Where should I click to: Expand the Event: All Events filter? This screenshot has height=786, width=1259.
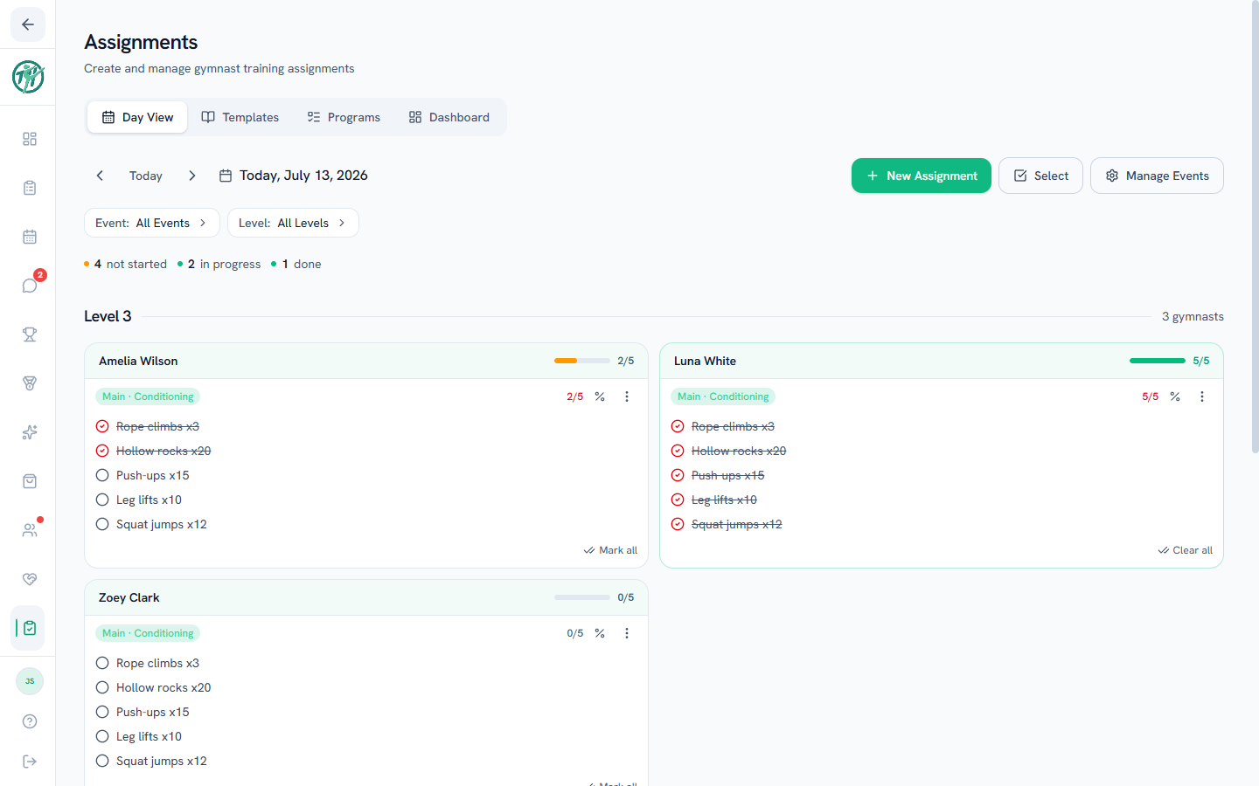point(151,223)
